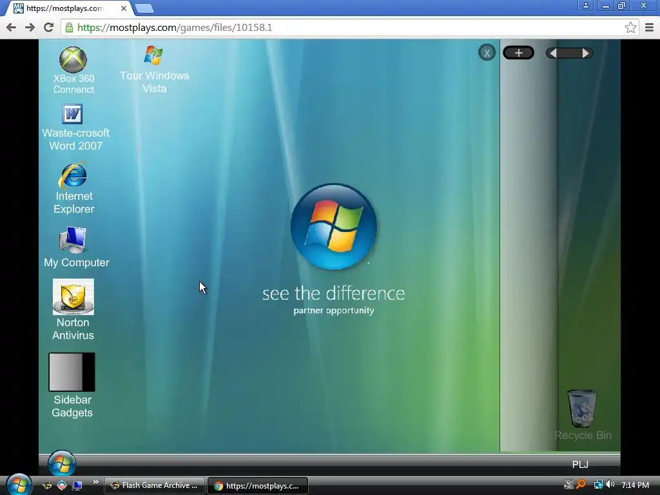Go forward in the browser
The width and height of the screenshot is (660, 495).
(30, 27)
